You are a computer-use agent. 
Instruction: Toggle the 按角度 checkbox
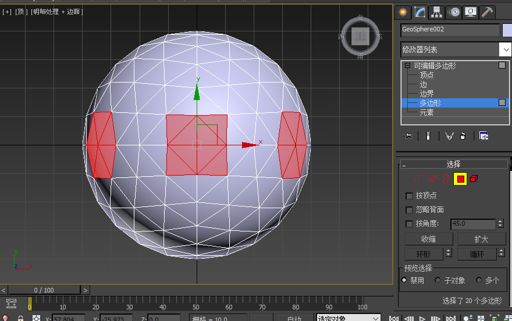(x=410, y=224)
